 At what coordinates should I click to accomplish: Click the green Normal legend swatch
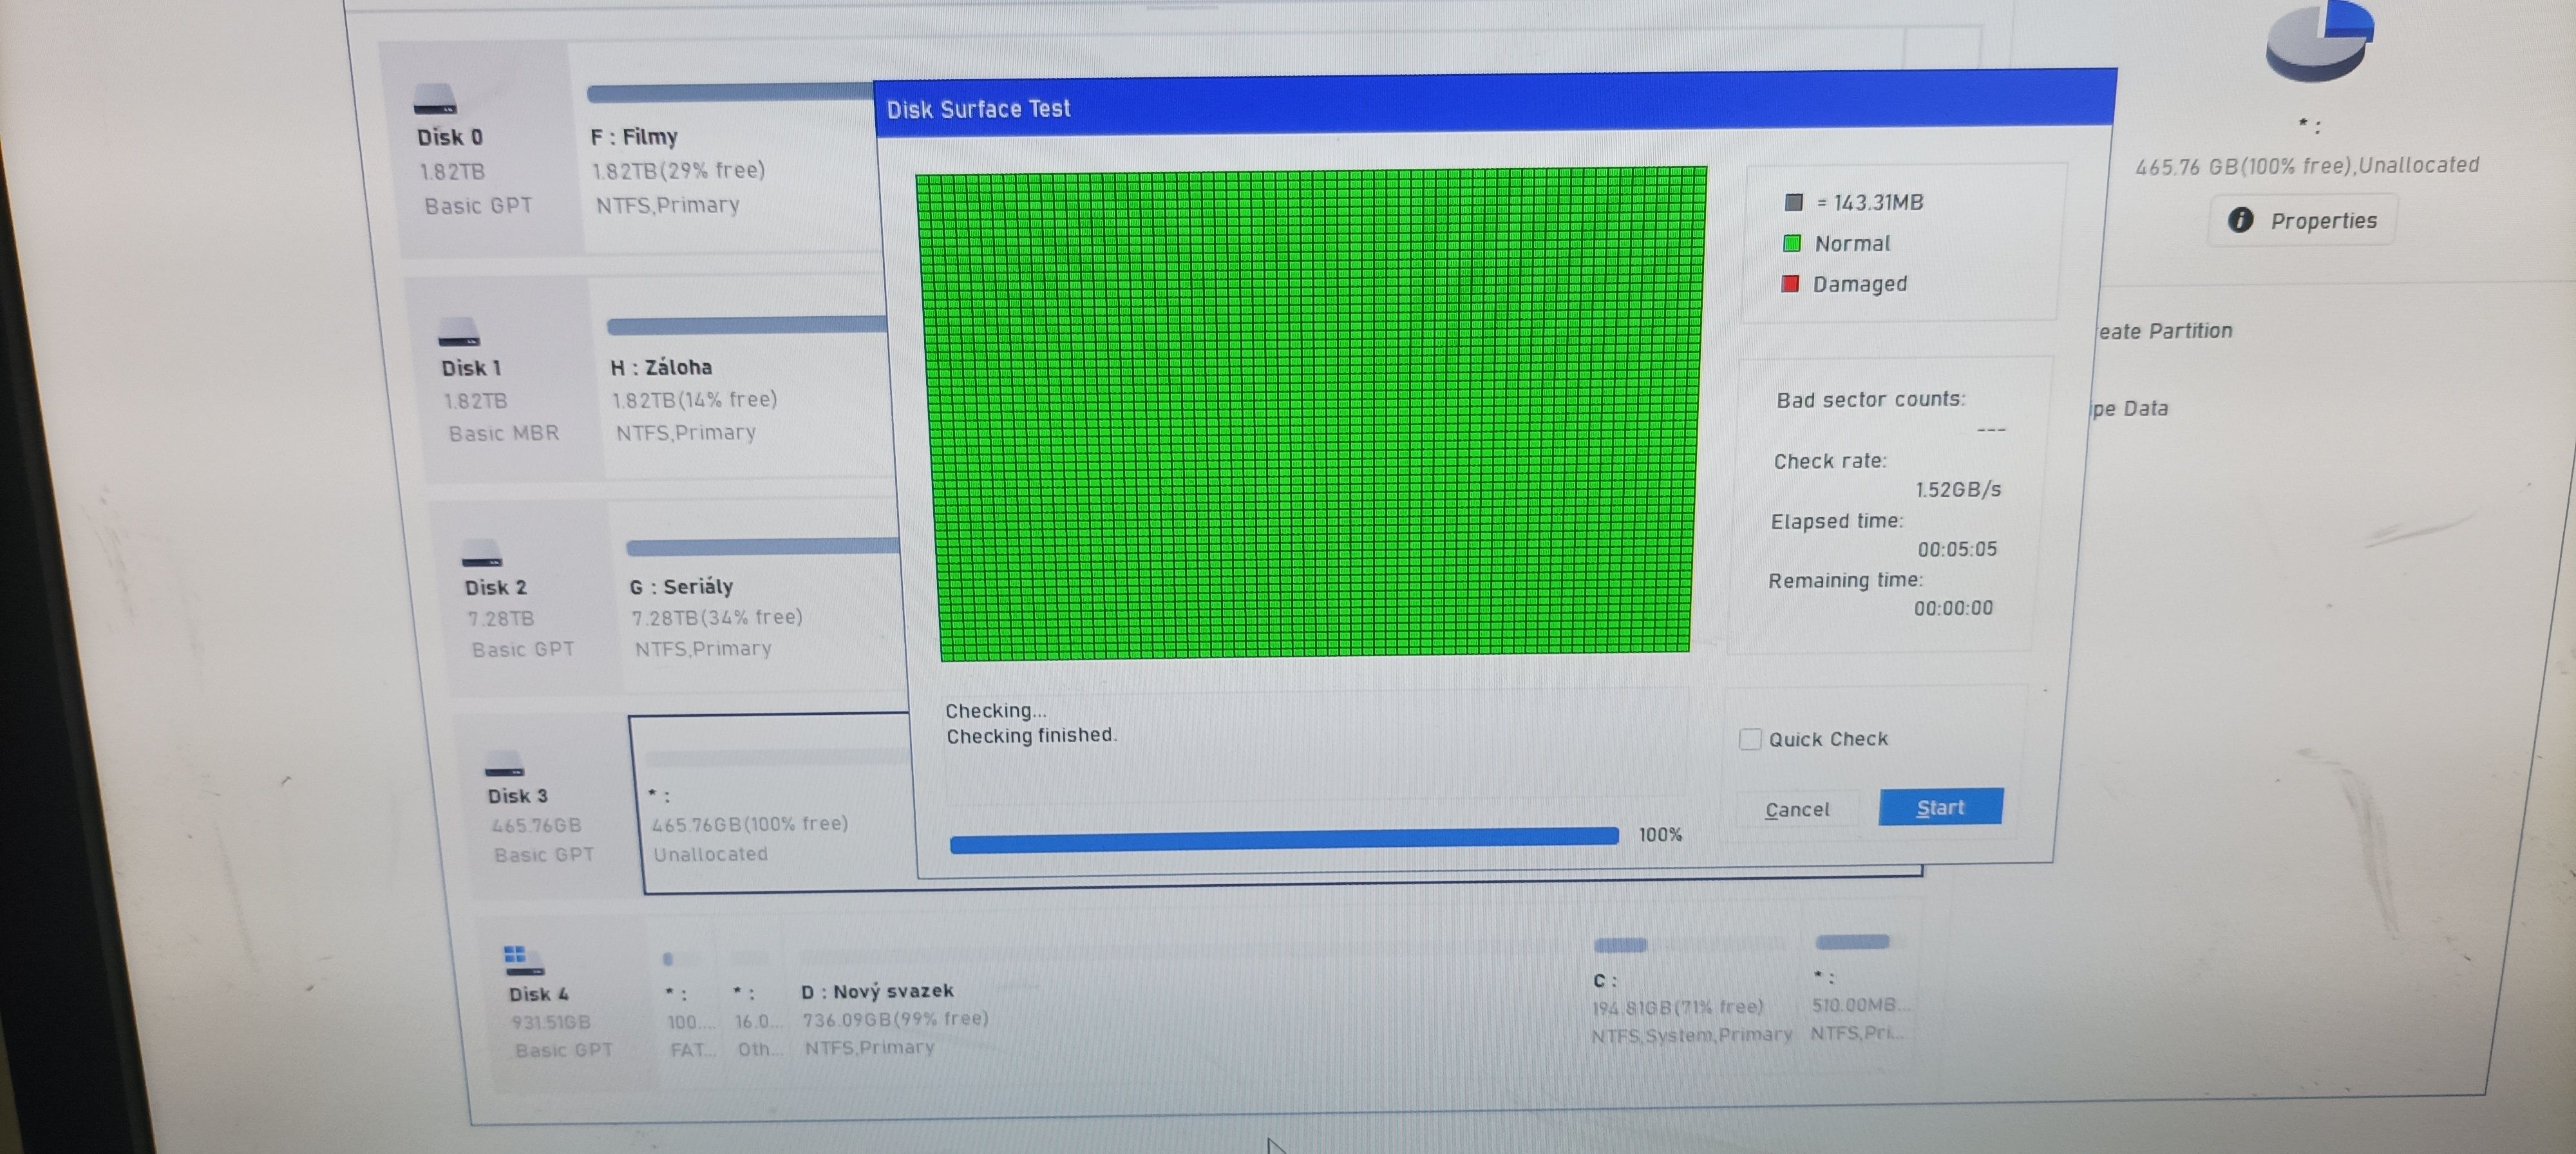coord(1791,243)
